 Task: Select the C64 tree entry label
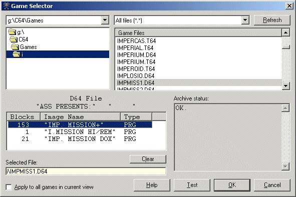pos(24,39)
